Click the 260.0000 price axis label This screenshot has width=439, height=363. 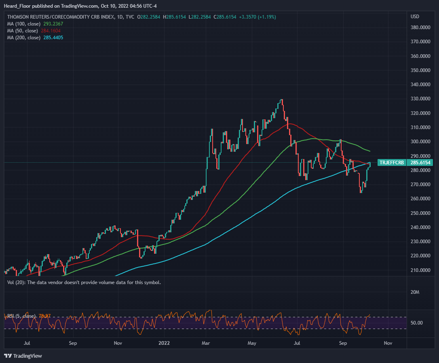pos(420,198)
